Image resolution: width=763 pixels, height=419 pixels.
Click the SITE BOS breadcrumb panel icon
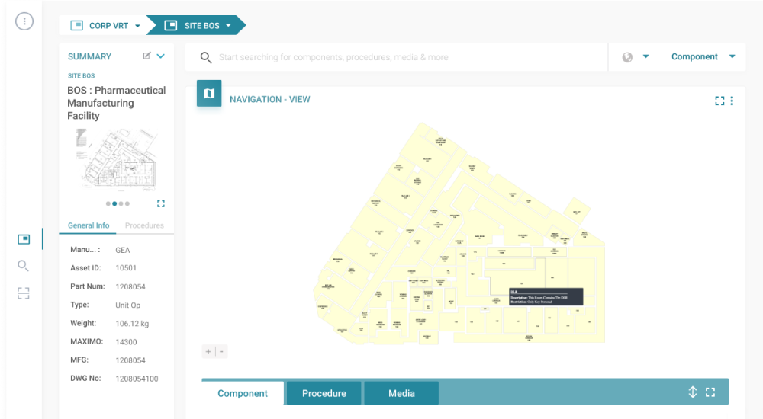click(171, 26)
